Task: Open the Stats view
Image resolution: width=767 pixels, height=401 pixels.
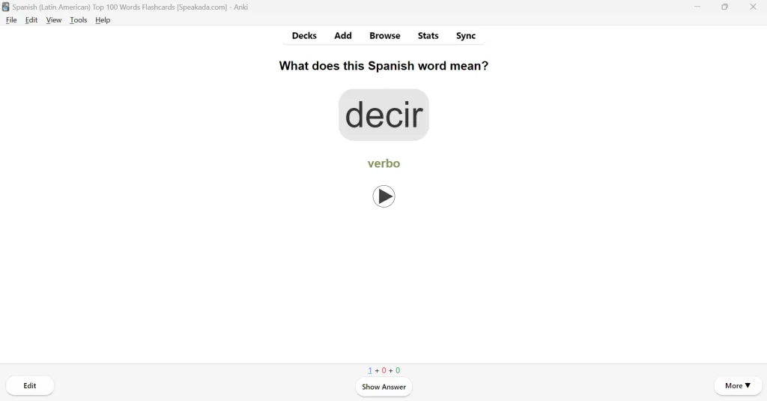Action: click(428, 36)
